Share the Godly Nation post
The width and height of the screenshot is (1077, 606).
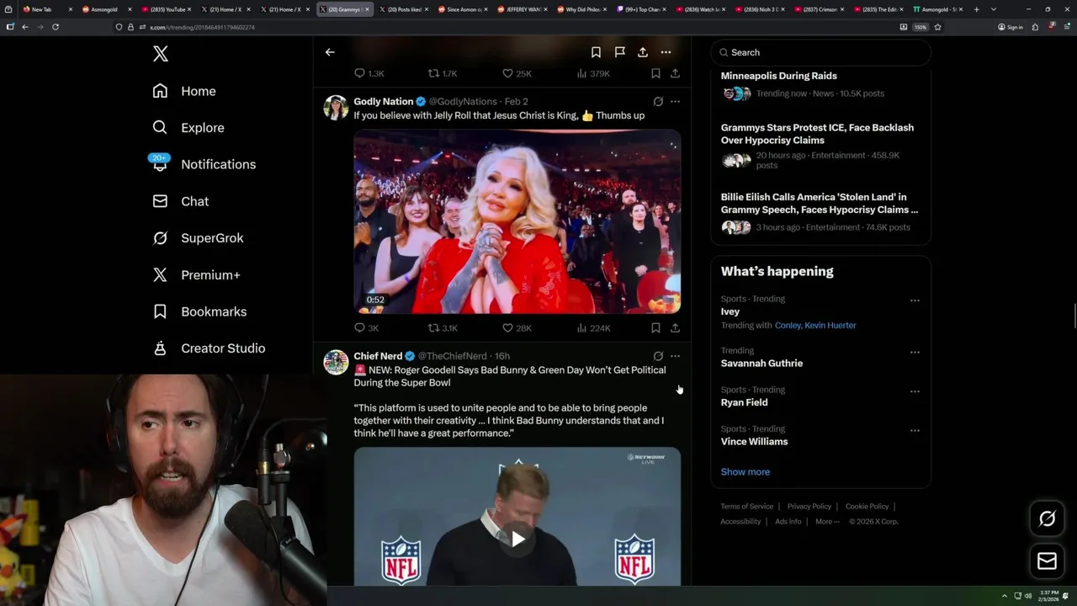(675, 328)
